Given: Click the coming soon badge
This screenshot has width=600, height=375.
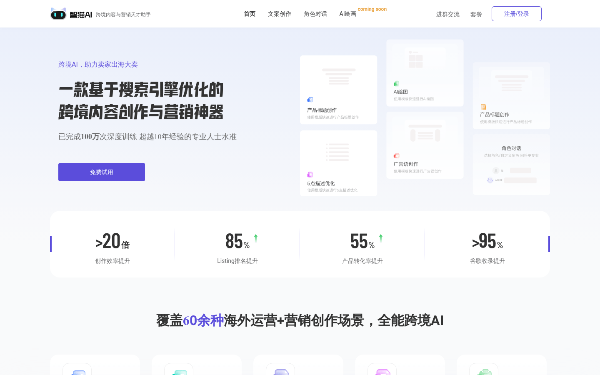Looking at the screenshot, I should [x=372, y=9].
